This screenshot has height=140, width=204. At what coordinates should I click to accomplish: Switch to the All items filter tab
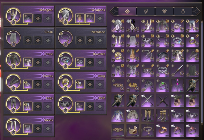tap(127, 12)
